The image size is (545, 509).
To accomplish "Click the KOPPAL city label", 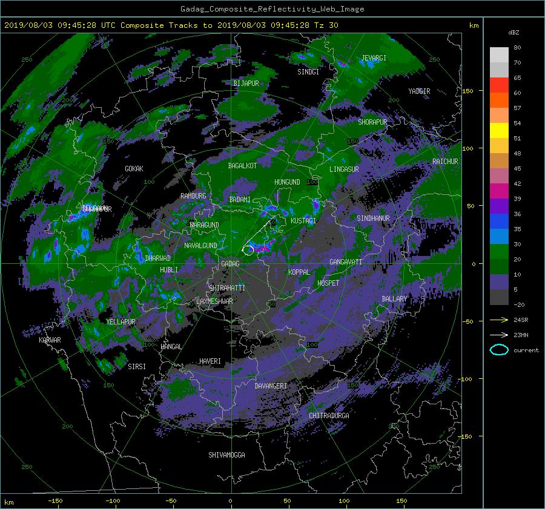I will click(x=299, y=272).
